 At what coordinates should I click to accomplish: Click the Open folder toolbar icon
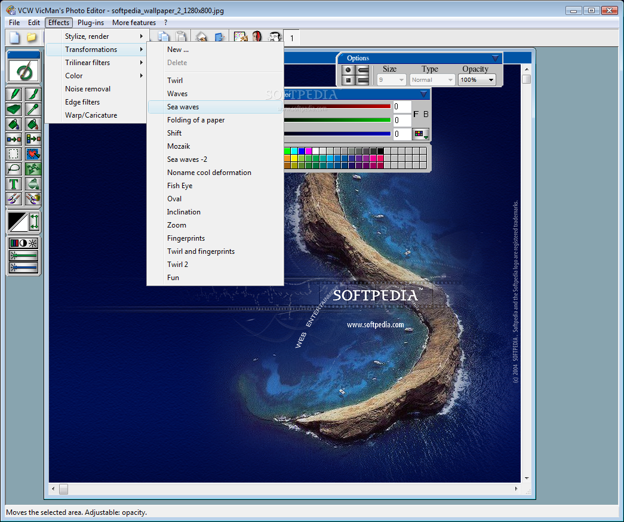32,38
